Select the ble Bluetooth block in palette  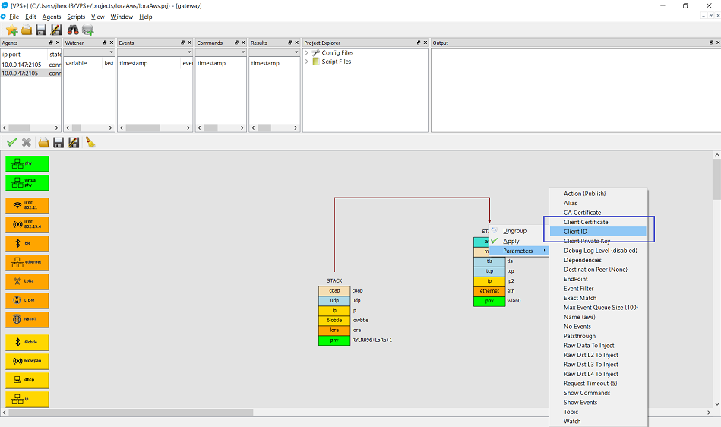(27, 243)
